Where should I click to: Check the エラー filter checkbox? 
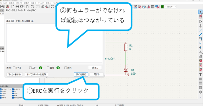[x=31, y=68]
